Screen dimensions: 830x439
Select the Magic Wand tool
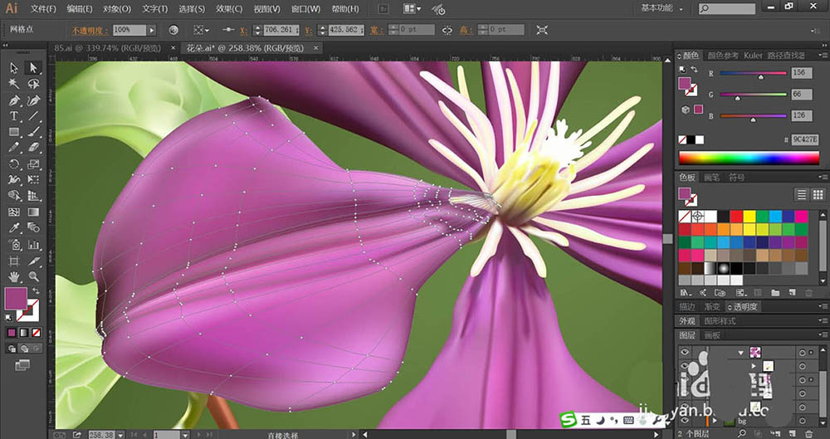14,84
